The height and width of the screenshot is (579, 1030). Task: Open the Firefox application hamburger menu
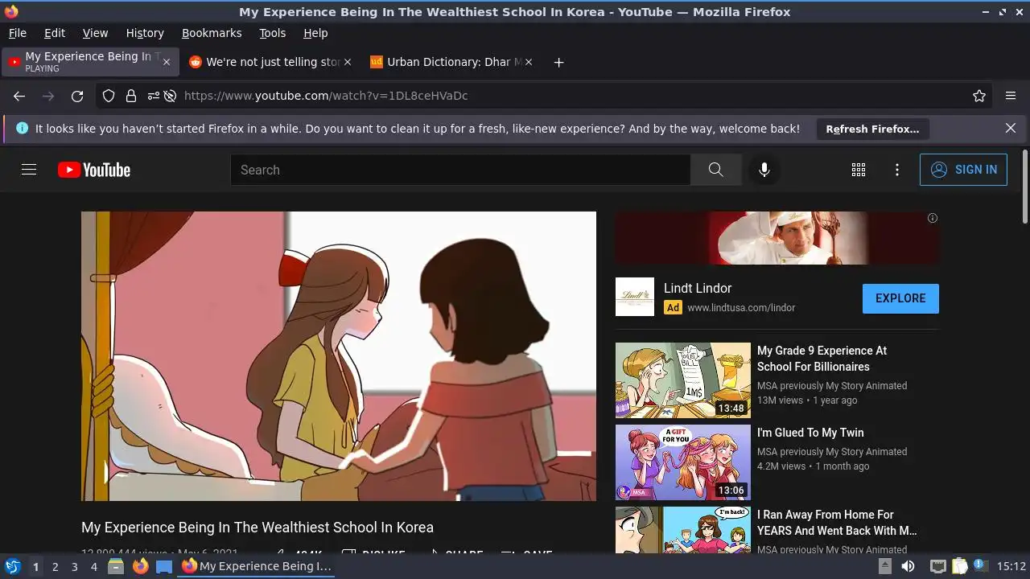[x=1011, y=96]
